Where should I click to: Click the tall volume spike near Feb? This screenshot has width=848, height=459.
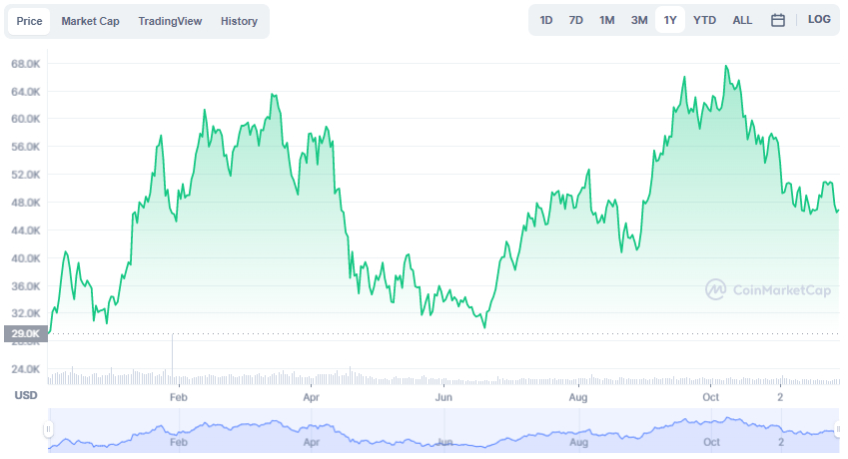[x=173, y=357]
